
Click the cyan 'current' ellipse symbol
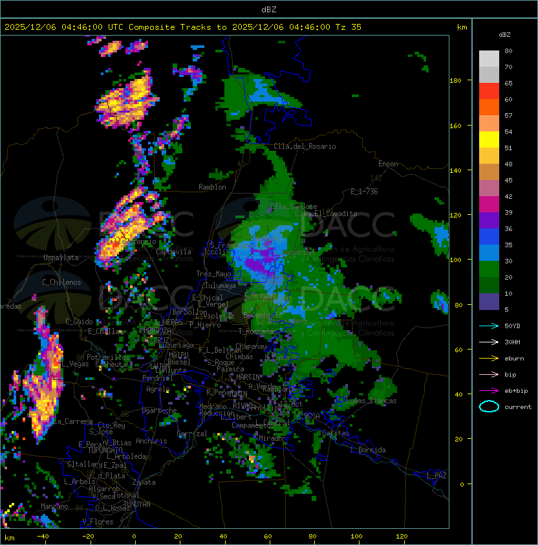(490, 406)
